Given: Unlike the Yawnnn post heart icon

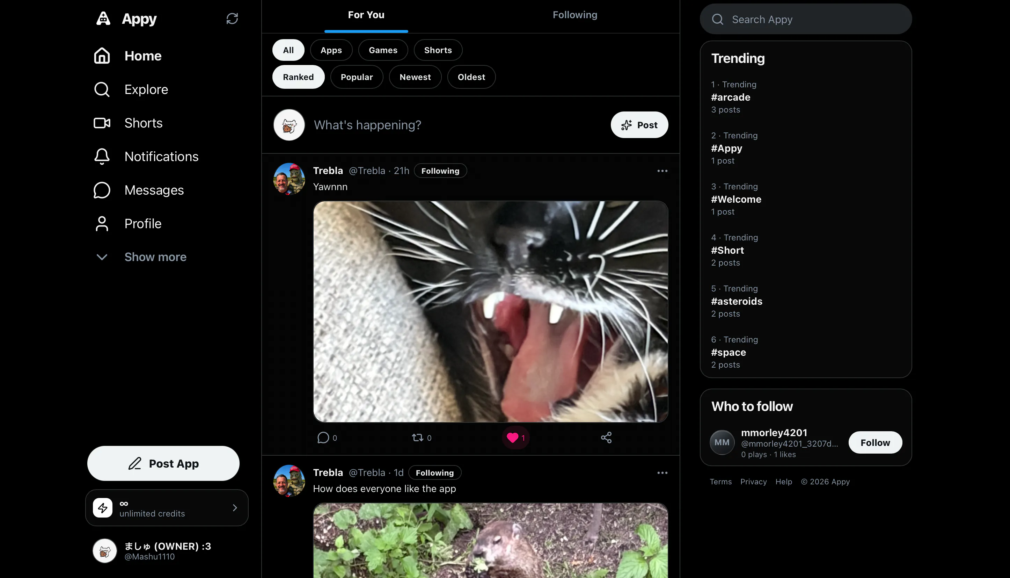Looking at the screenshot, I should 513,438.
